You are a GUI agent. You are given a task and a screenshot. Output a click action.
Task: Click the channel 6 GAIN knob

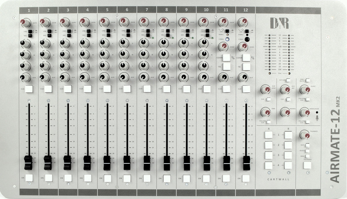tap(123, 22)
